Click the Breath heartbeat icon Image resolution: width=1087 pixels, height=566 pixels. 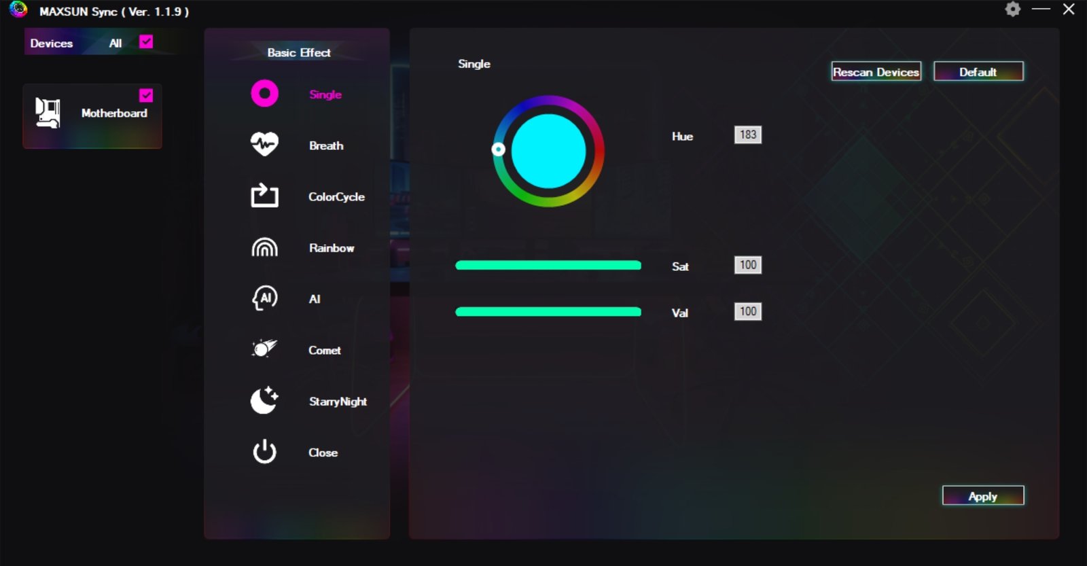click(264, 144)
